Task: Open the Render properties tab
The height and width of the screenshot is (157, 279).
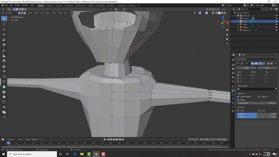Action: tap(233, 65)
